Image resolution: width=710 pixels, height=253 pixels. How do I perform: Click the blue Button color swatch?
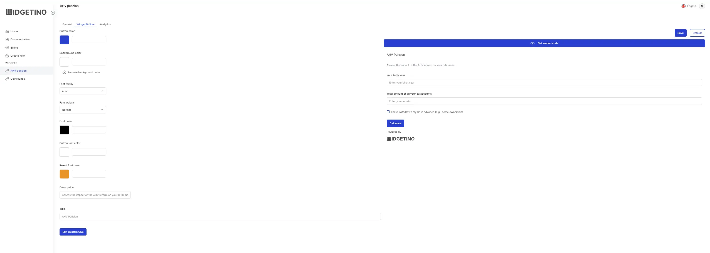point(64,40)
